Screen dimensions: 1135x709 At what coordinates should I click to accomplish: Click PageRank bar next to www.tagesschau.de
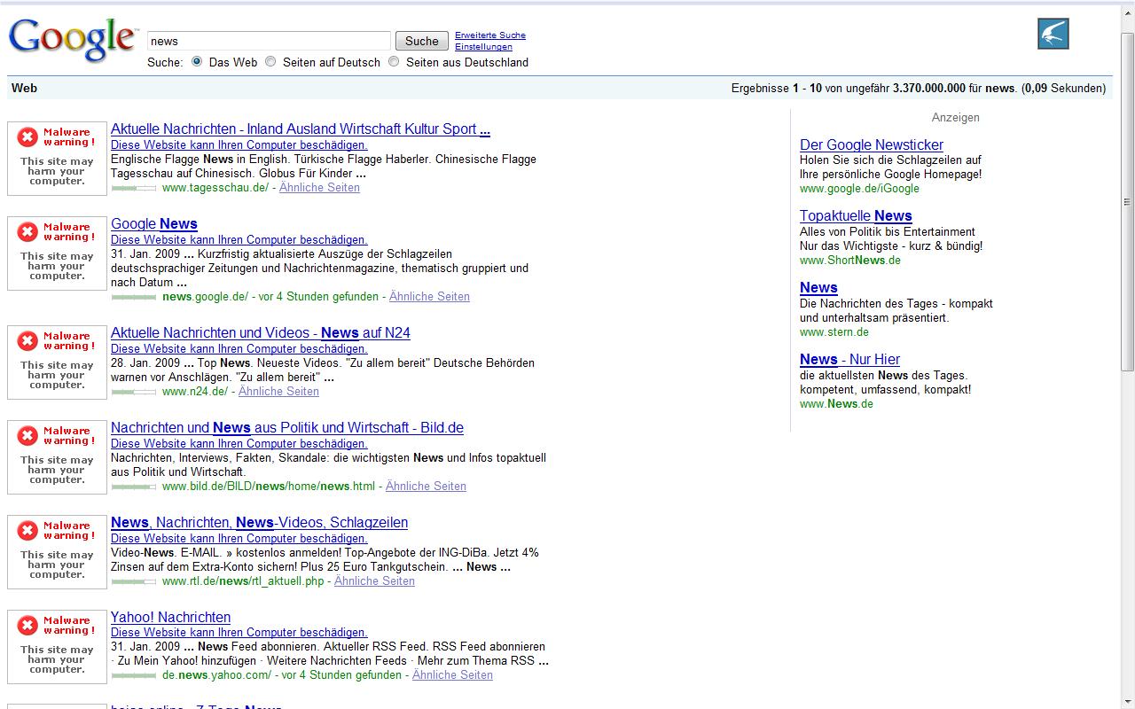[134, 188]
